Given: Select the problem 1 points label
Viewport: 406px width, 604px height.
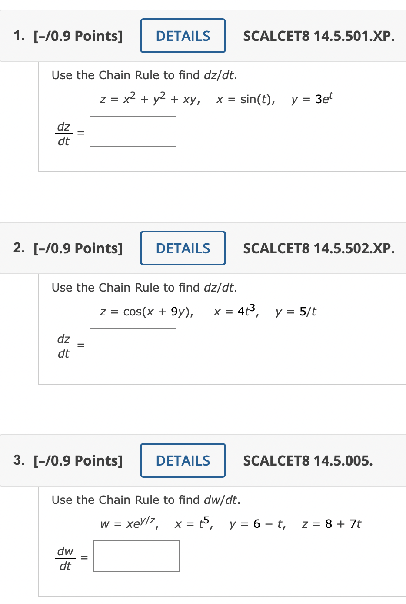Looking at the screenshot, I should pos(77,36).
